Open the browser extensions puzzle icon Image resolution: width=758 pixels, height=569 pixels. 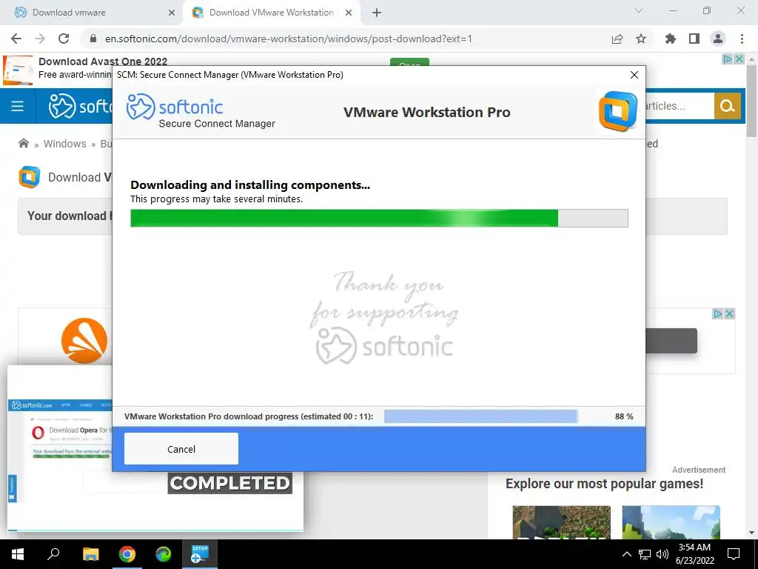point(670,39)
